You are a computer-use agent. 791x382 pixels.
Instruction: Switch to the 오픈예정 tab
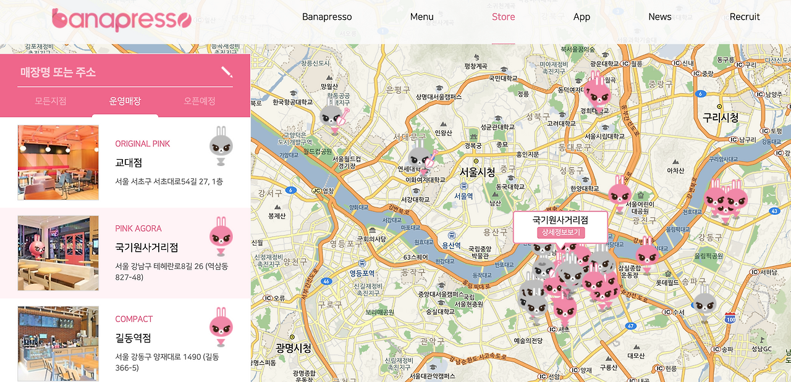(x=200, y=101)
